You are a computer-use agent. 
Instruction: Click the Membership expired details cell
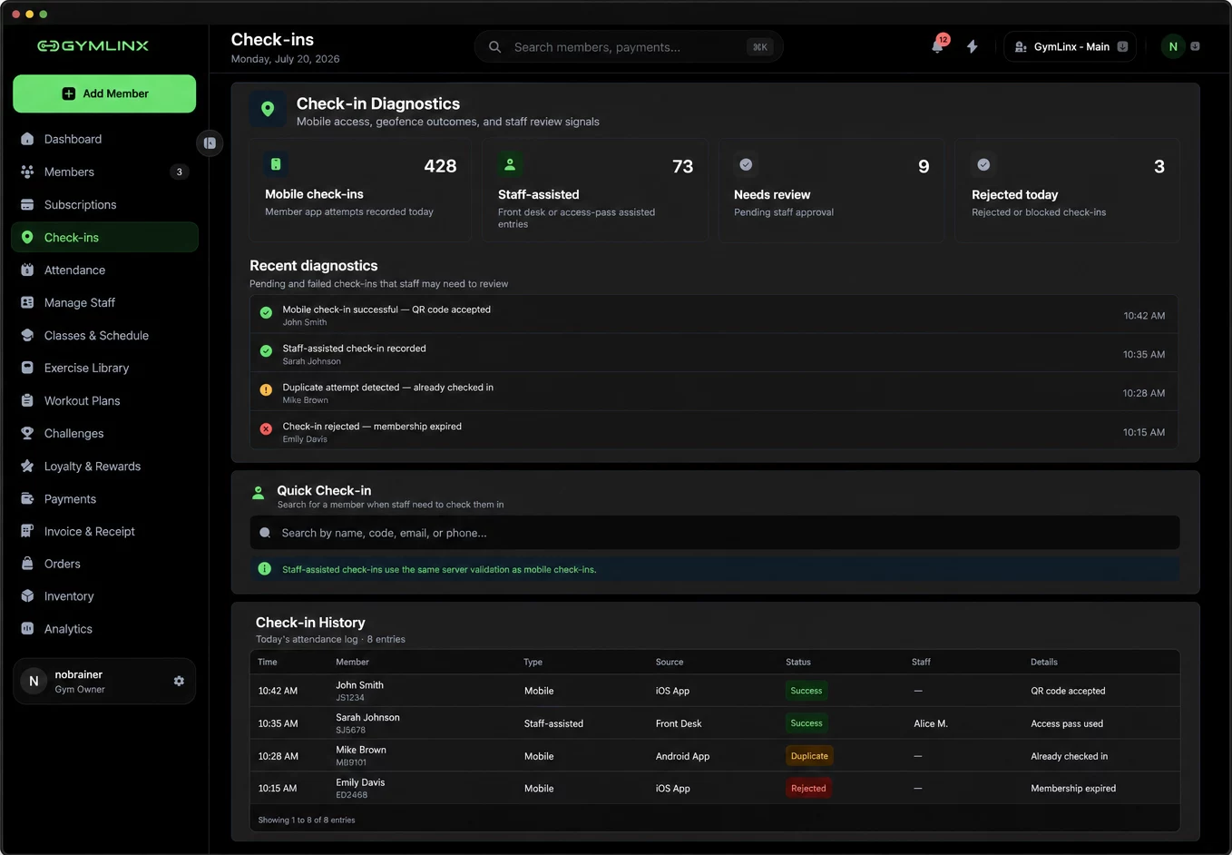point(1073,789)
